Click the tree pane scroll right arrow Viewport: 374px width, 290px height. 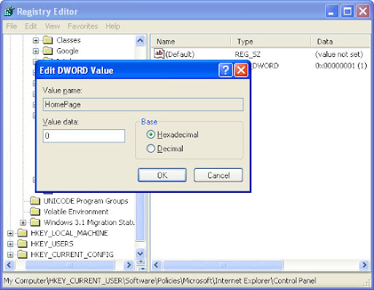tap(129, 264)
